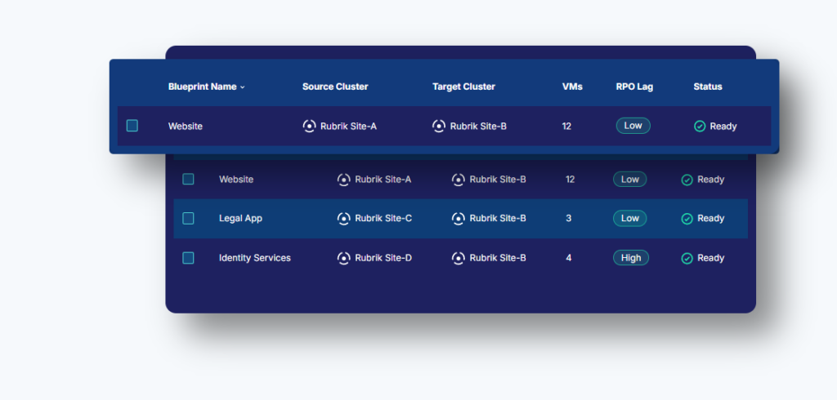Click the Target Cluster column header
The height and width of the screenshot is (400, 837).
463,87
